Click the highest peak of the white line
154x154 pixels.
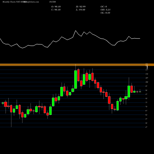pyautogui.click(x=76, y=30)
